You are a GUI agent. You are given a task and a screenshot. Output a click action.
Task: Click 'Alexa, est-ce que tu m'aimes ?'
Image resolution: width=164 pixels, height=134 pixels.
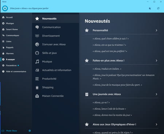[x=109, y=45]
